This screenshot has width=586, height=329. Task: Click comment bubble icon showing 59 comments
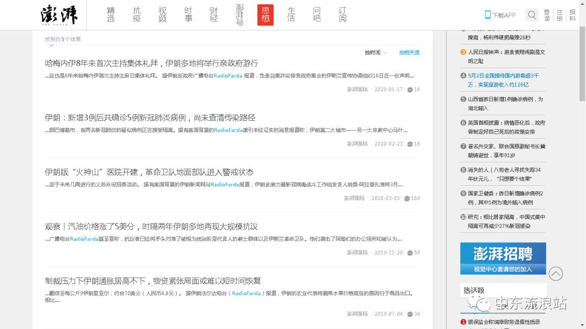(410, 253)
